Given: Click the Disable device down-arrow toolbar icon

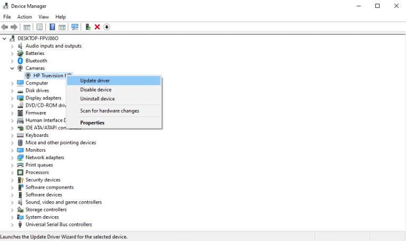Looking at the screenshot, I should tap(107, 27).
